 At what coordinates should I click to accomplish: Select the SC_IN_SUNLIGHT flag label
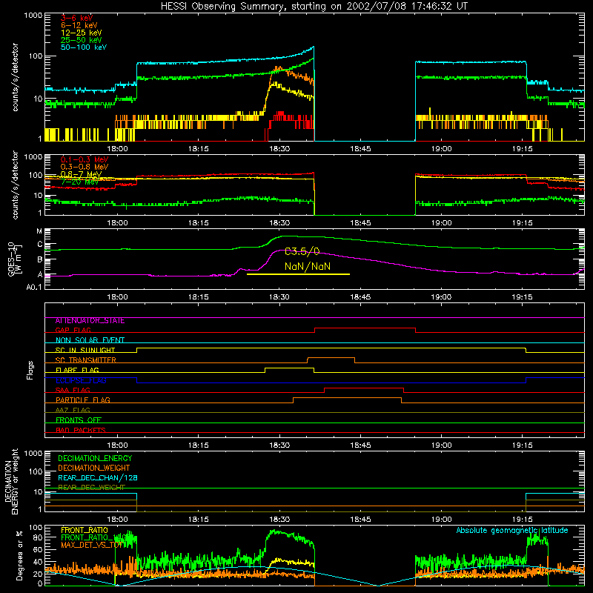point(85,350)
